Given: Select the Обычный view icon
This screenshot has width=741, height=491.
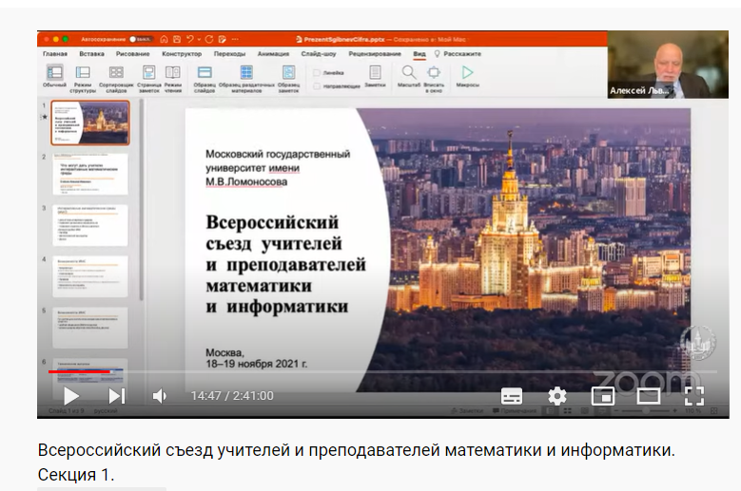Looking at the screenshot, I should coord(55,72).
